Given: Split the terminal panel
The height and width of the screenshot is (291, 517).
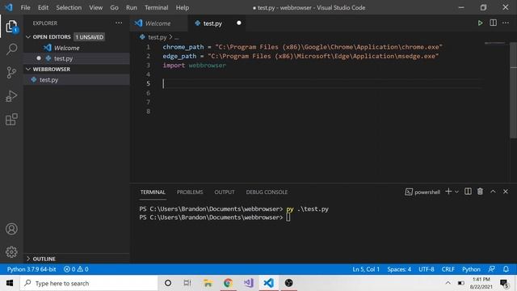Looking at the screenshot, I should coord(468,192).
